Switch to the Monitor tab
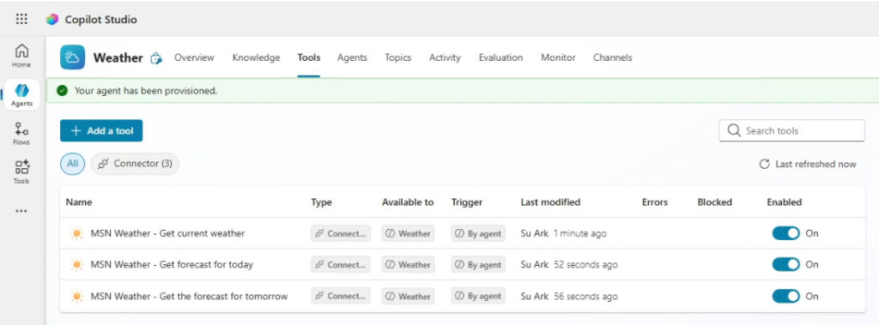879x325 pixels. coord(558,57)
